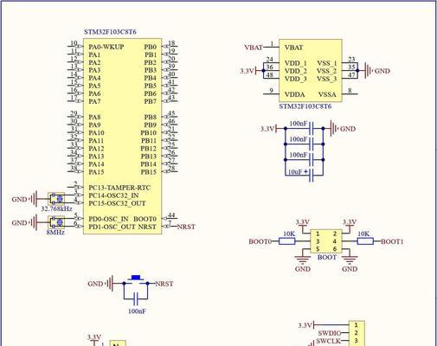The image size is (437, 346).
Task: Click the BOOT1 net label
Action: coord(392,241)
